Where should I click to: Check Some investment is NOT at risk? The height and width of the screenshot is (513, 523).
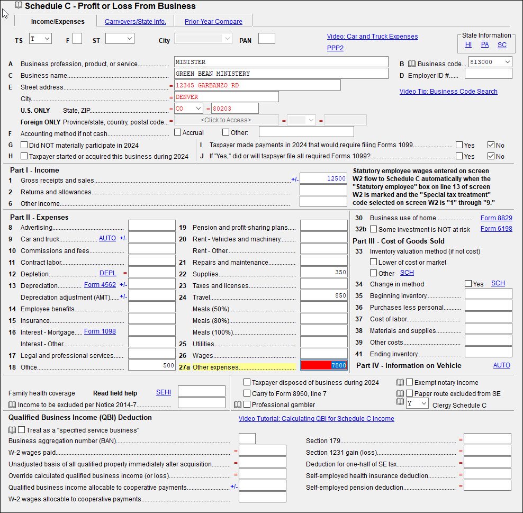(x=374, y=229)
